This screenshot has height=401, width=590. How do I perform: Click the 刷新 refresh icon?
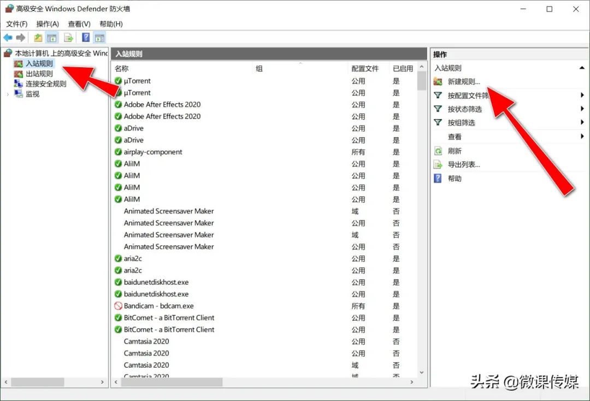coord(438,151)
